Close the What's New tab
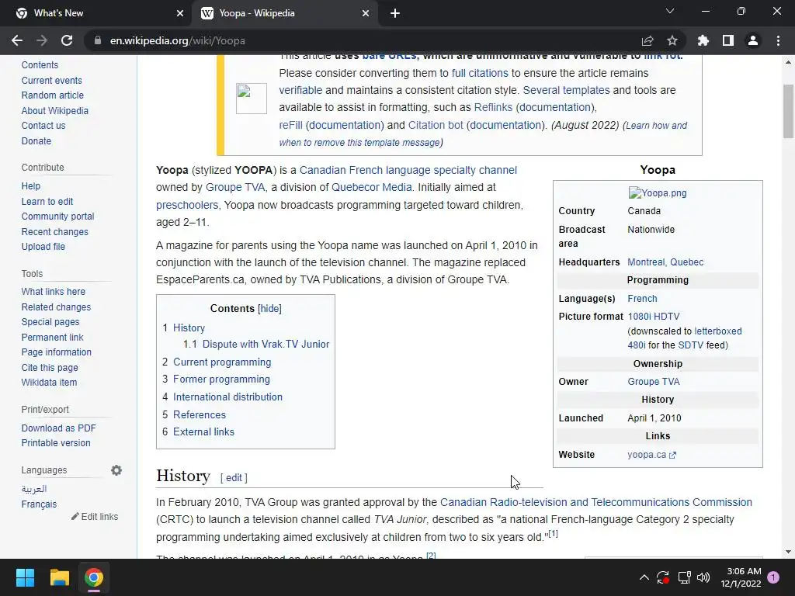 180,13
